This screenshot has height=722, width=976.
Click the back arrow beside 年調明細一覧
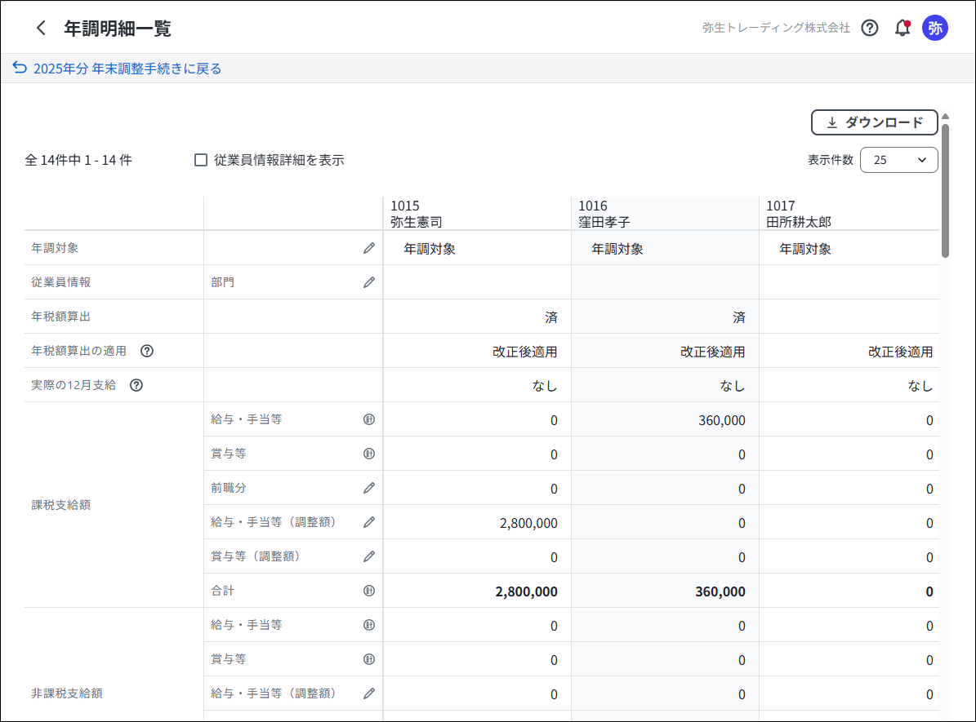[x=41, y=28]
